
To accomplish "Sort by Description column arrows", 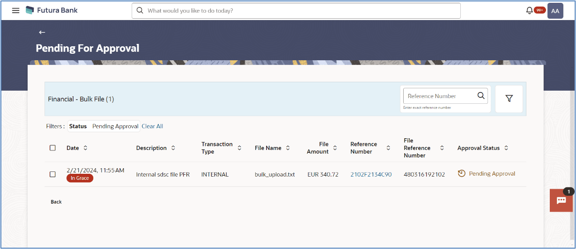I will pyautogui.click(x=173, y=148).
